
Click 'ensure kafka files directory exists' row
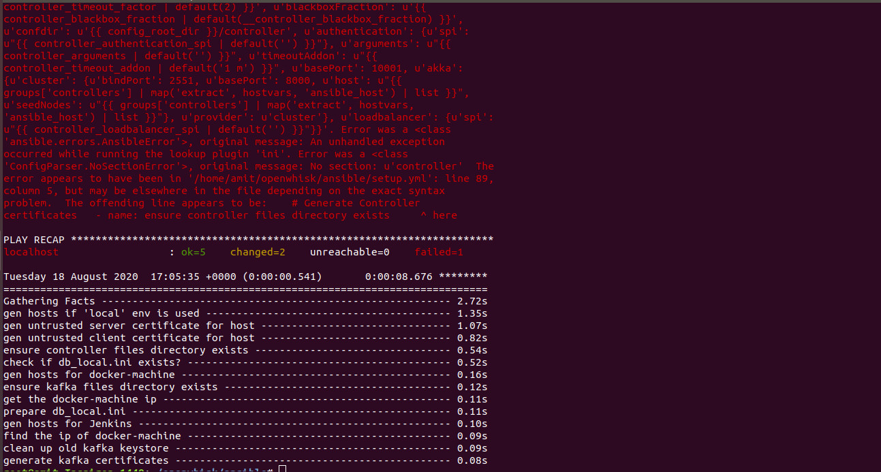tap(245, 387)
